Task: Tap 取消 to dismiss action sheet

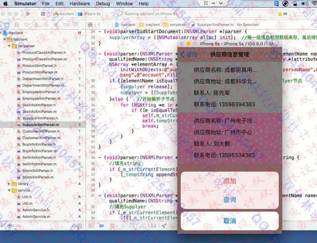Action: 230,221
